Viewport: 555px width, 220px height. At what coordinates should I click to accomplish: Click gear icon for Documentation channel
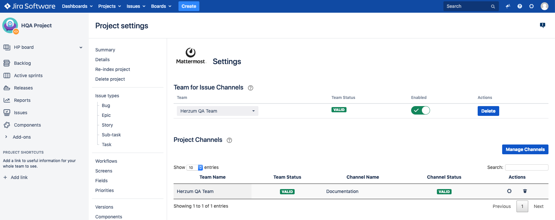click(509, 191)
